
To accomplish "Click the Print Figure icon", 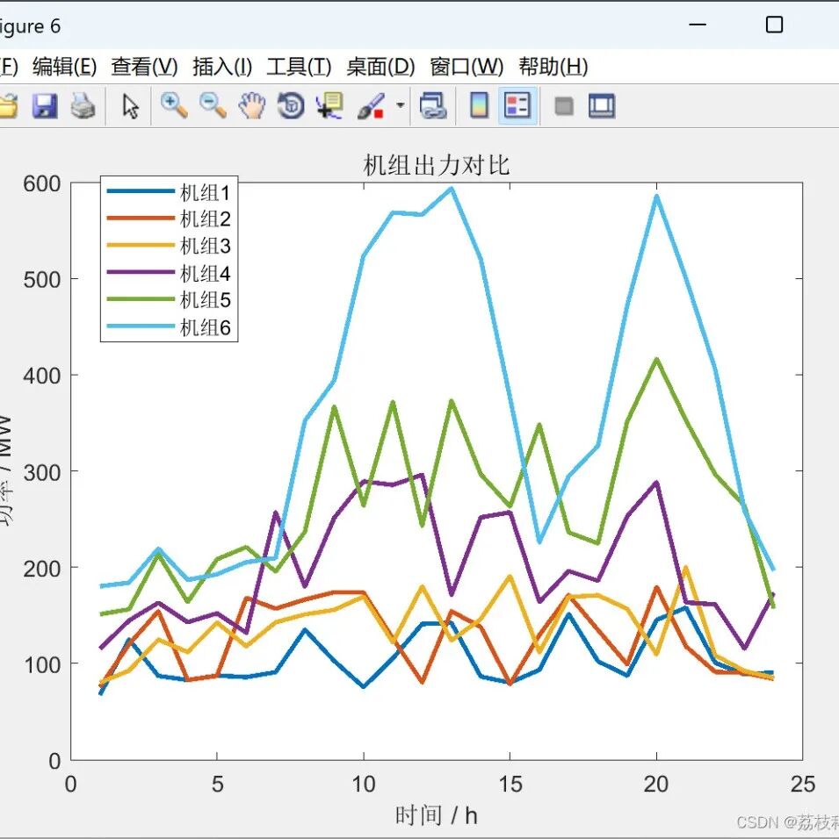I will 83,105.
